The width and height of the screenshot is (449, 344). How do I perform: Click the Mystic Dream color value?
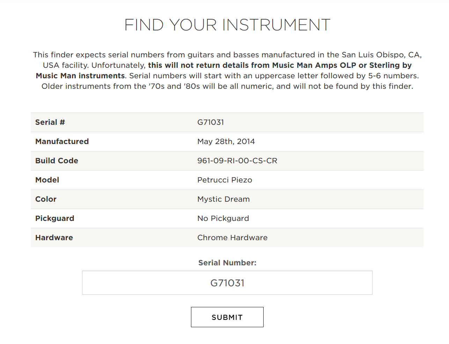[223, 199]
